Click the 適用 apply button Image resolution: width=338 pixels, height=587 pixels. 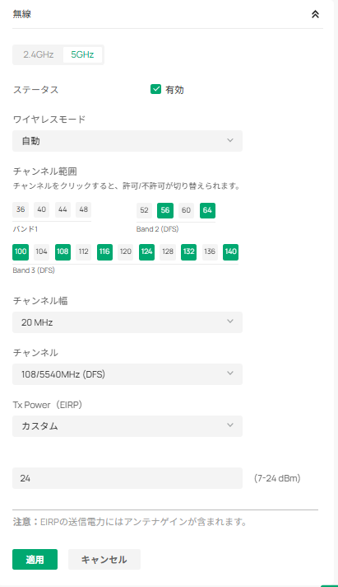35,559
